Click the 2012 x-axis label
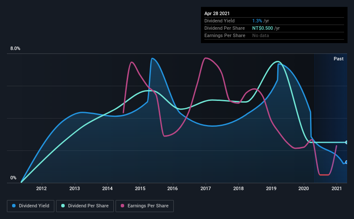Viewport: 354px width, 219px height. (41, 188)
